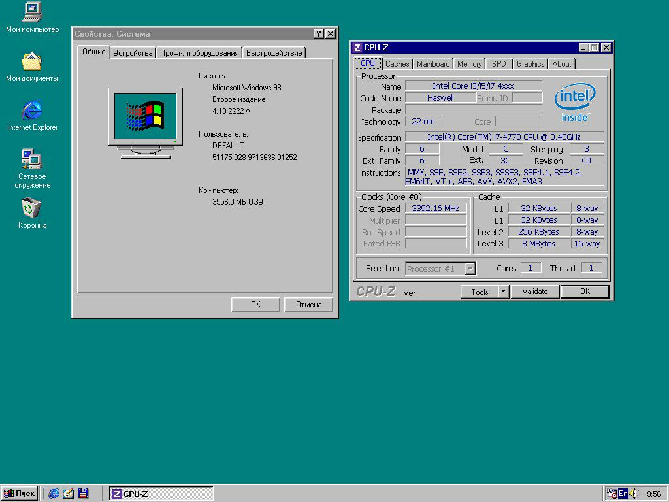
Task: Launch Internet Explorer from quick launch
Action: tap(54, 494)
